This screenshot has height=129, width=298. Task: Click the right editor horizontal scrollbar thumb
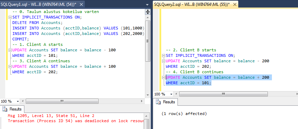tap(223, 94)
